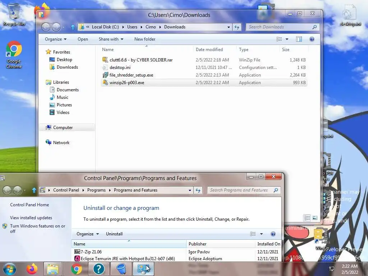Screen dimensions: 368x276
Task: Go back in the Downloads Explorer window
Action: click(46, 27)
